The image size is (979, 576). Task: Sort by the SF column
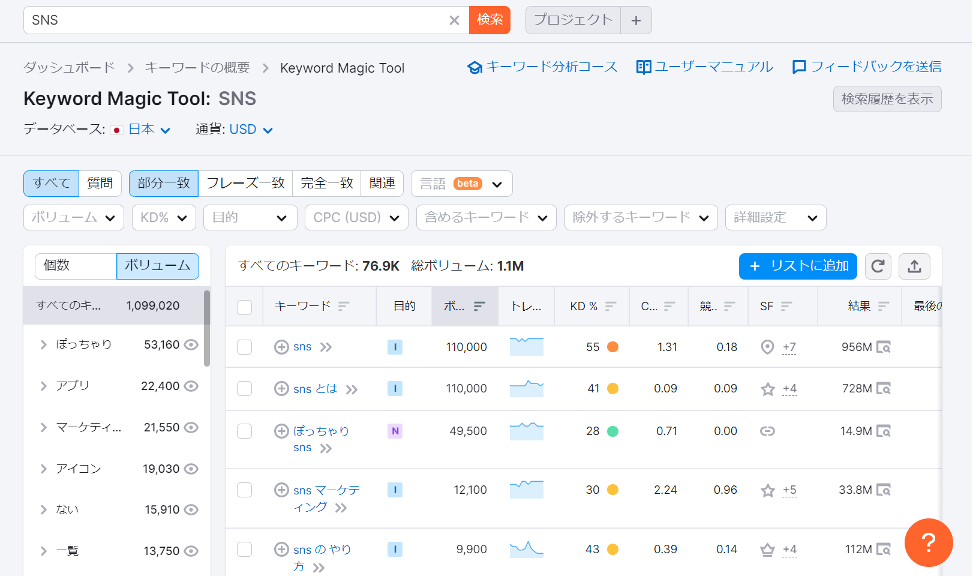pyautogui.click(x=786, y=306)
